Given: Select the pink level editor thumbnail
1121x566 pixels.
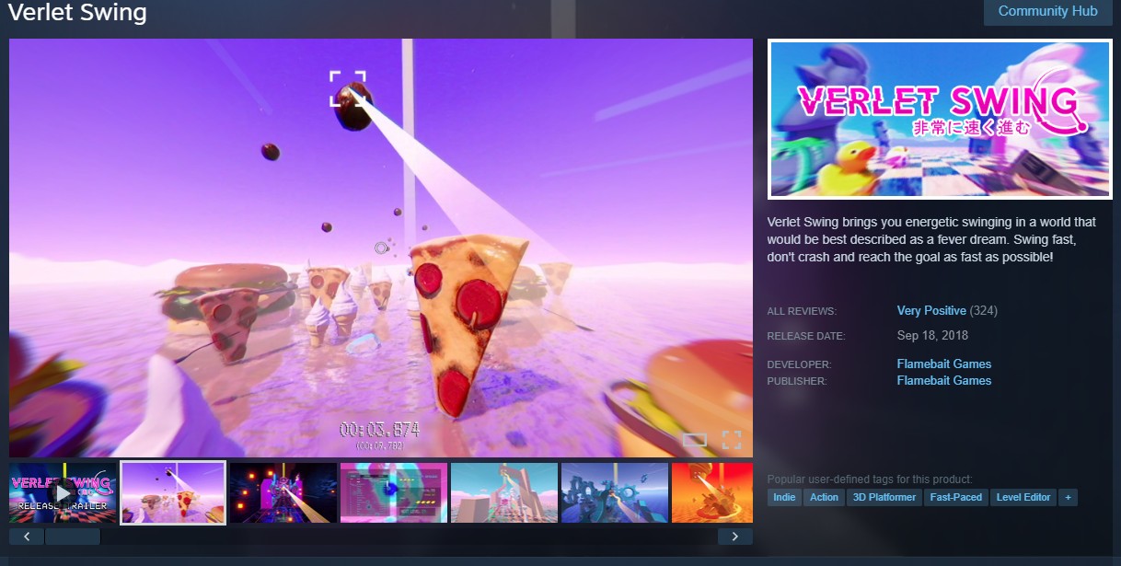Looking at the screenshot, I should [394, 492].
